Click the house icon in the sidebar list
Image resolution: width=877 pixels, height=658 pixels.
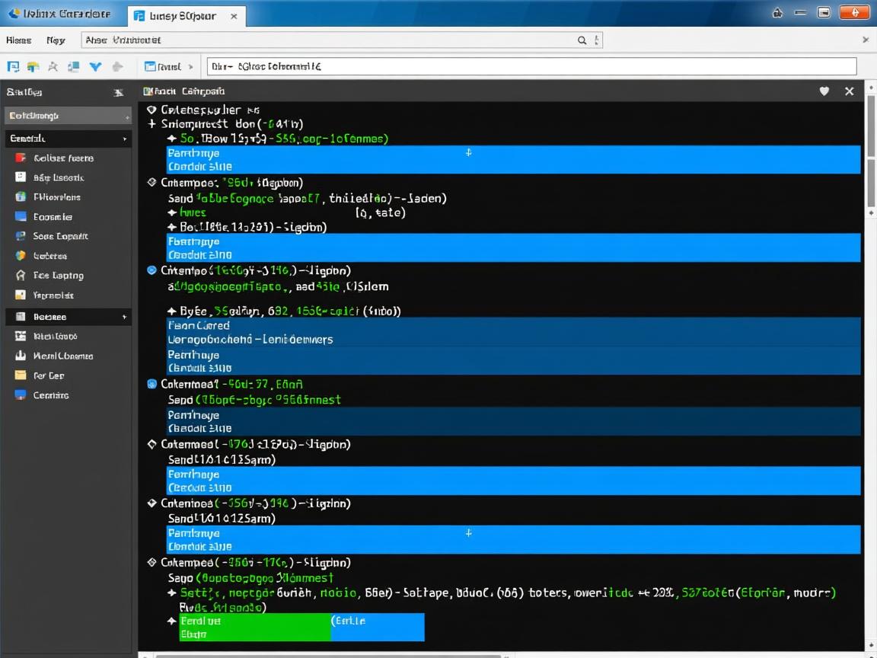21,276
